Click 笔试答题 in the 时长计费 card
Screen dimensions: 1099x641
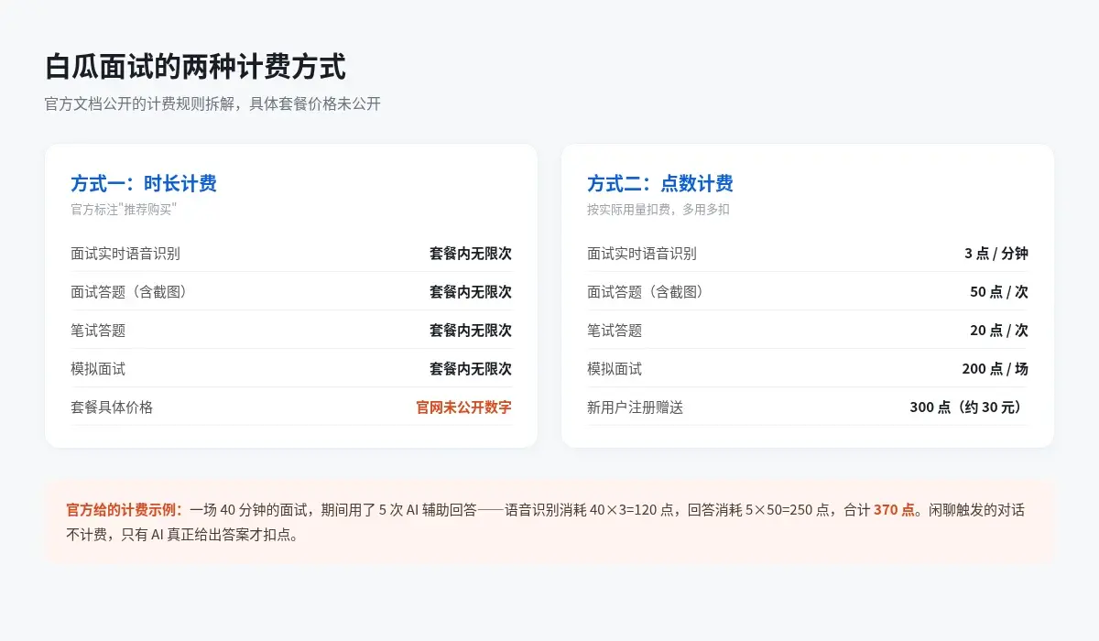[98, 331]
